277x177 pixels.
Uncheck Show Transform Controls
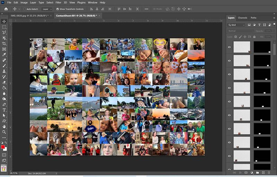click(x=57, y=9)
